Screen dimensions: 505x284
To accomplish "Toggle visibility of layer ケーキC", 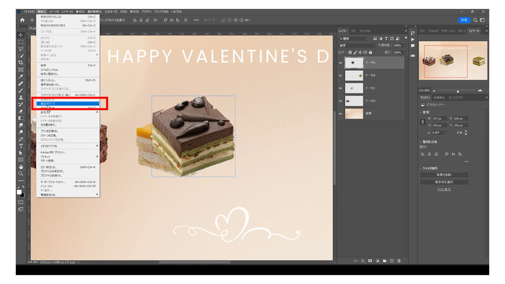I will coord(340,88).
